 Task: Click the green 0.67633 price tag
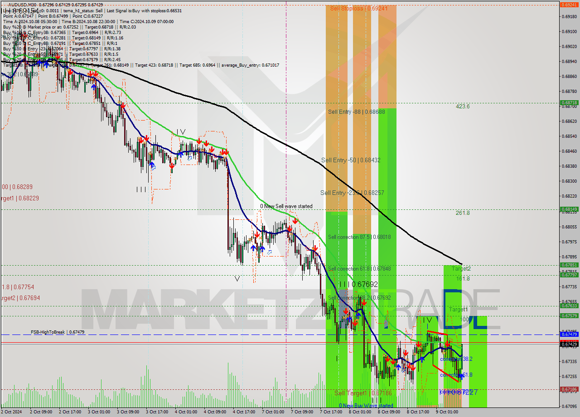coord(569,305)
